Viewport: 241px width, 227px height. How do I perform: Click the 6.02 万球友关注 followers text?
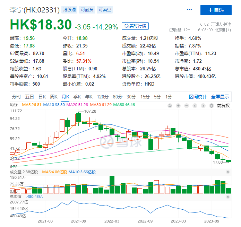[x=216, y=24]
